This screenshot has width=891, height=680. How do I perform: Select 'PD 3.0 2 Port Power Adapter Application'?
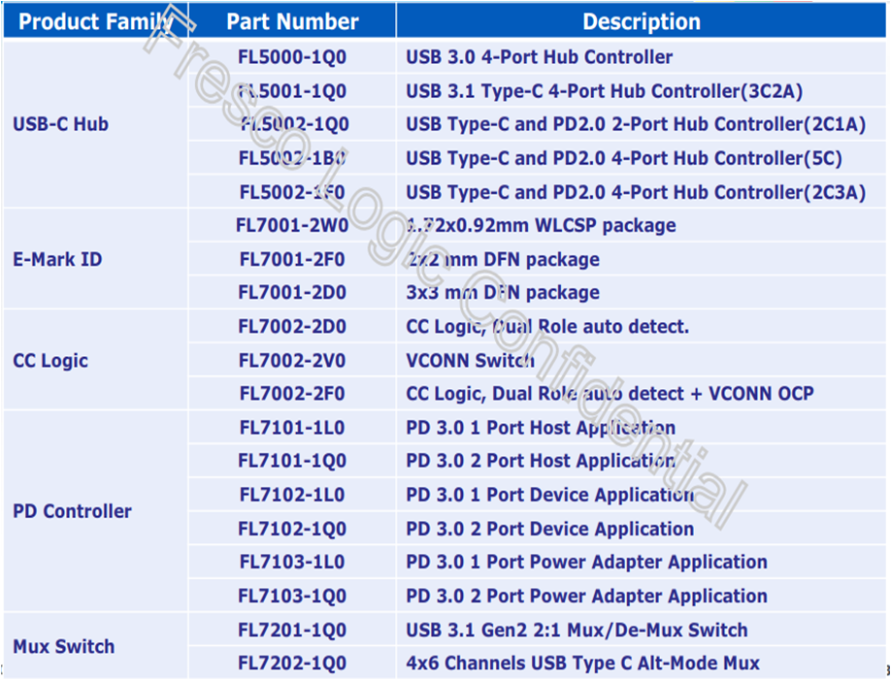point(586,596)
